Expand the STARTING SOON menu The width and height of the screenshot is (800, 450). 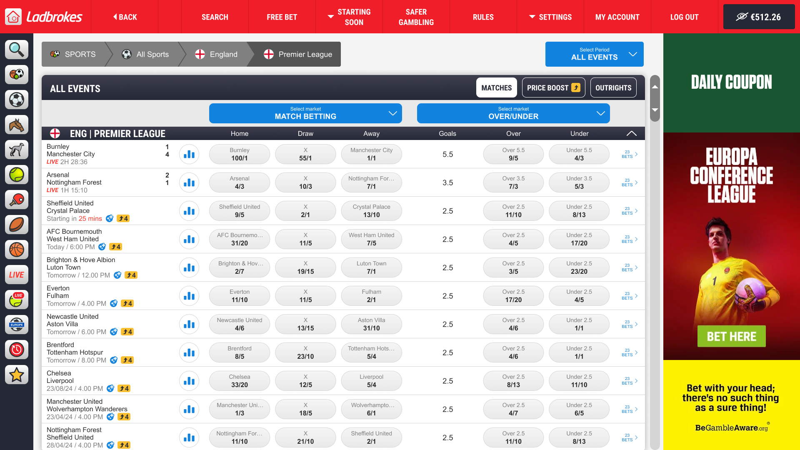coord(349,17)
